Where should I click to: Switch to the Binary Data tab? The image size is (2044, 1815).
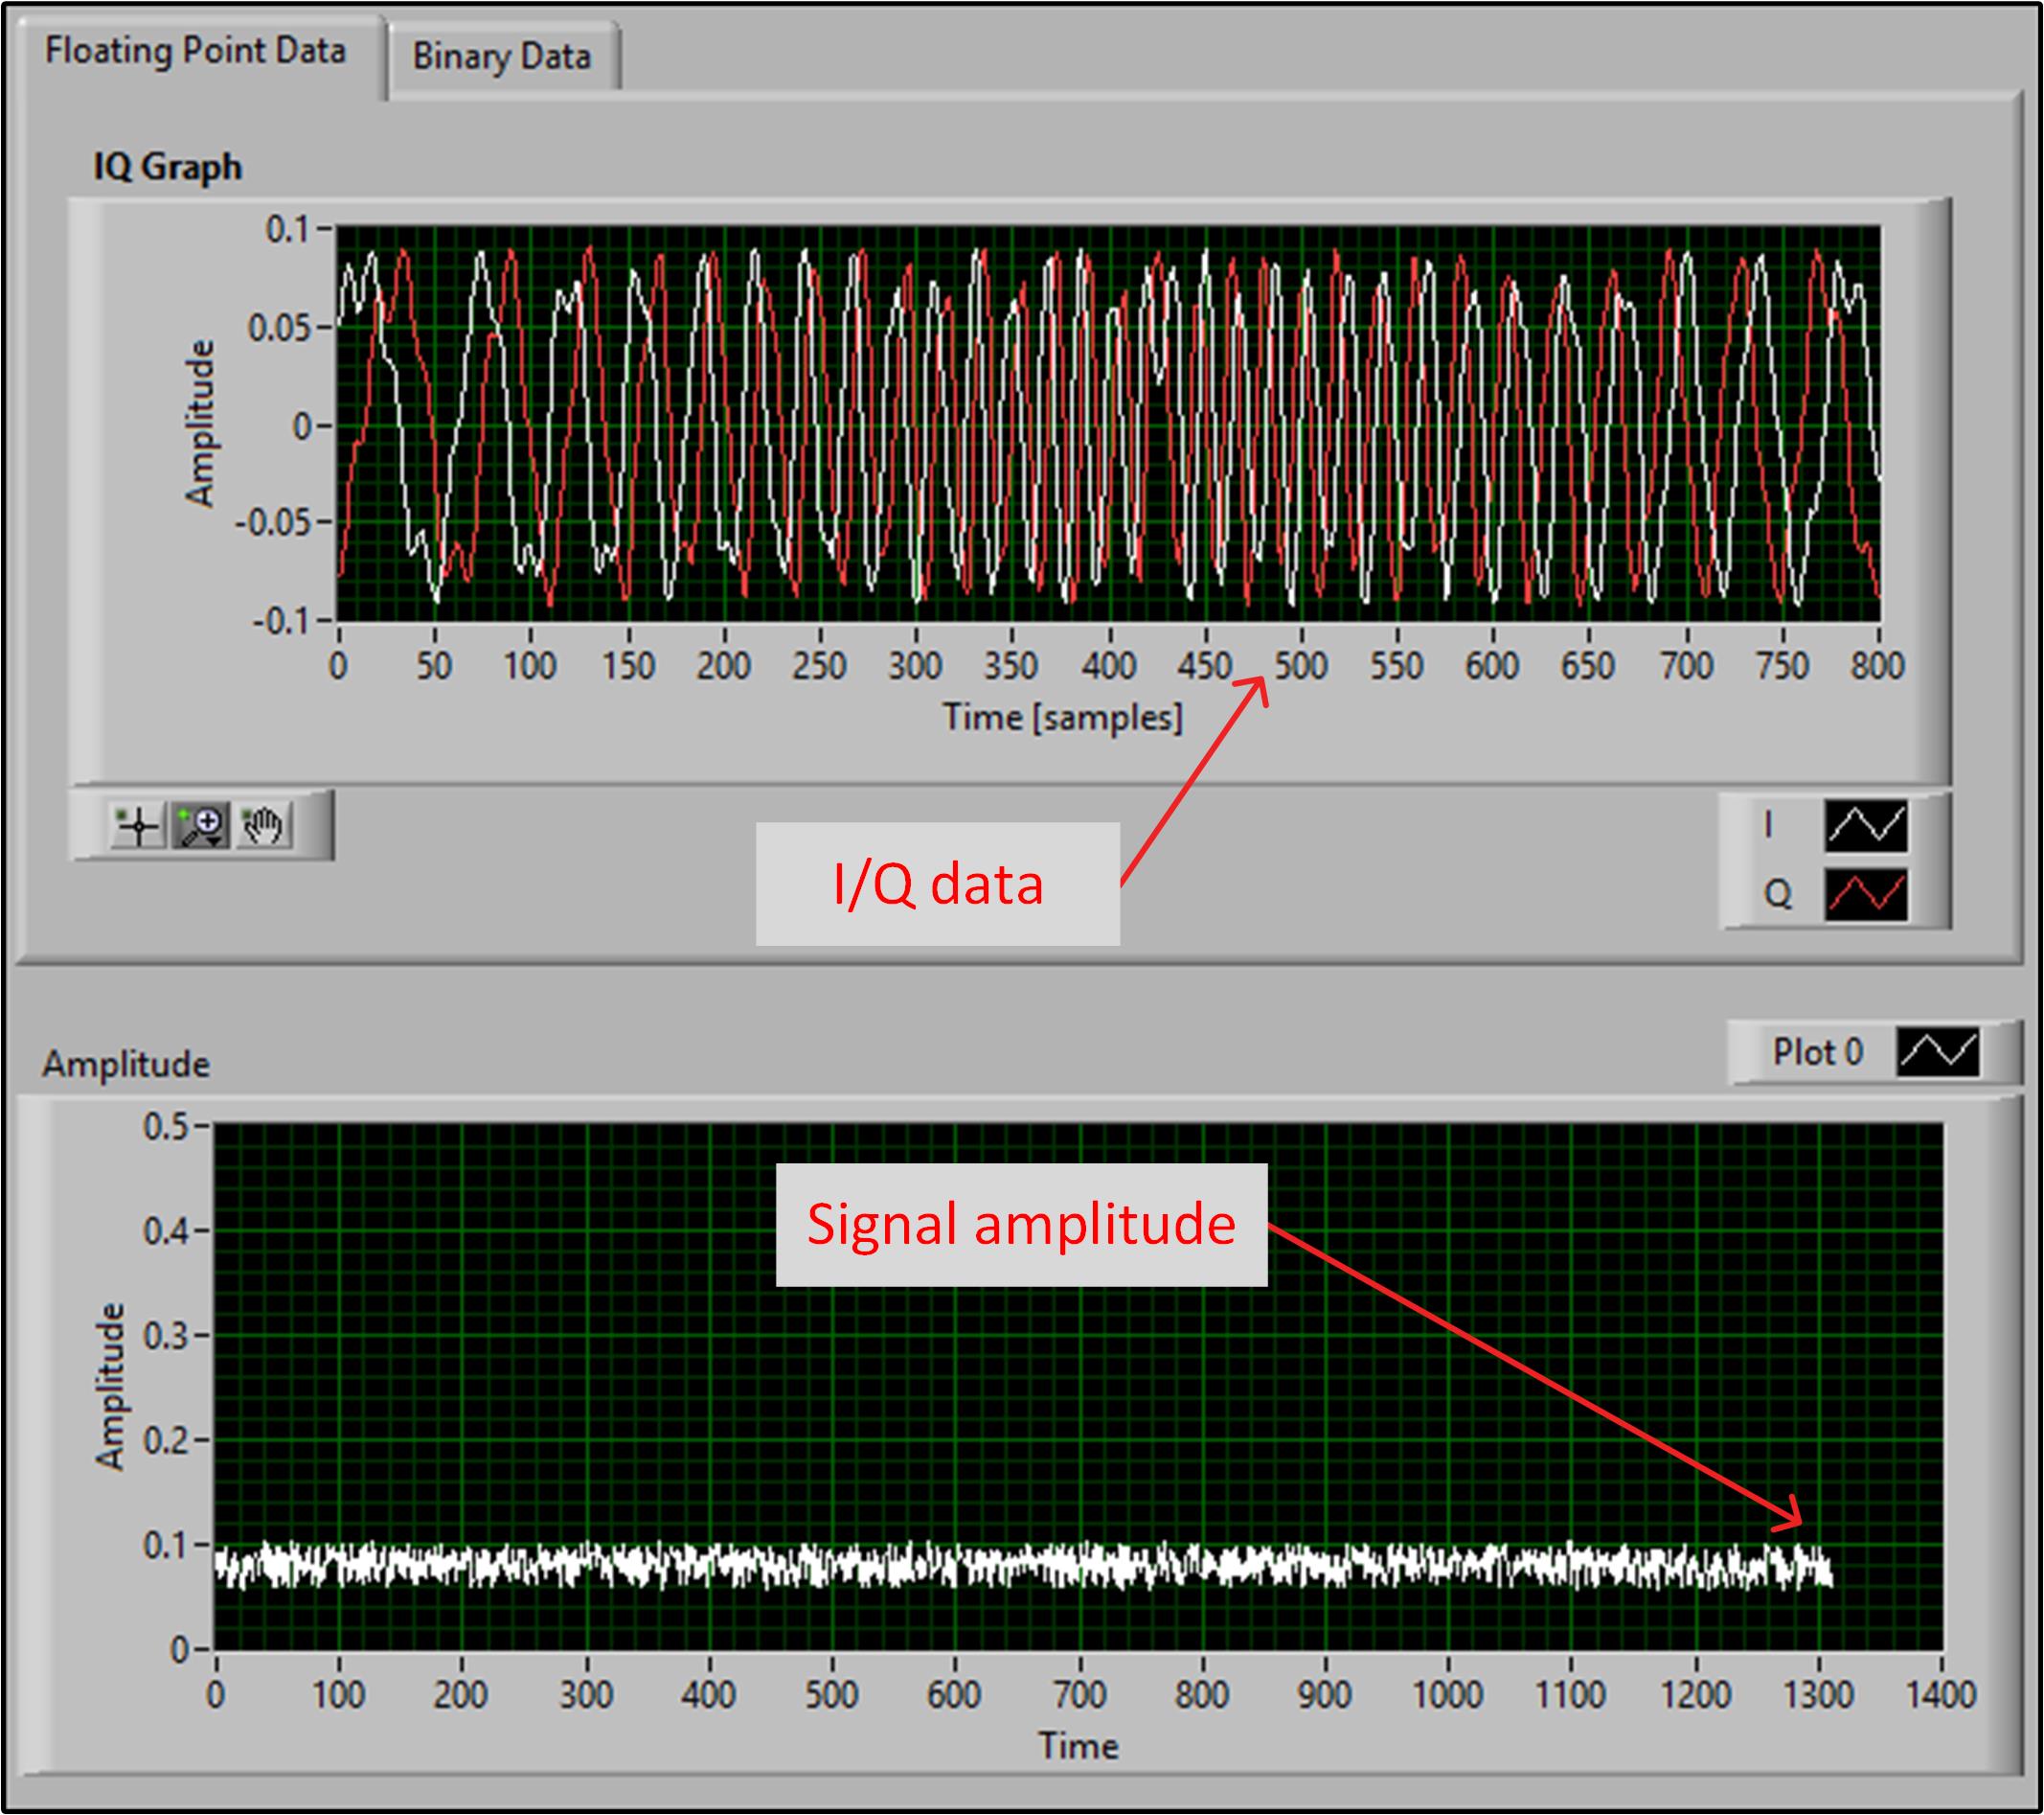tap(502, 57)
